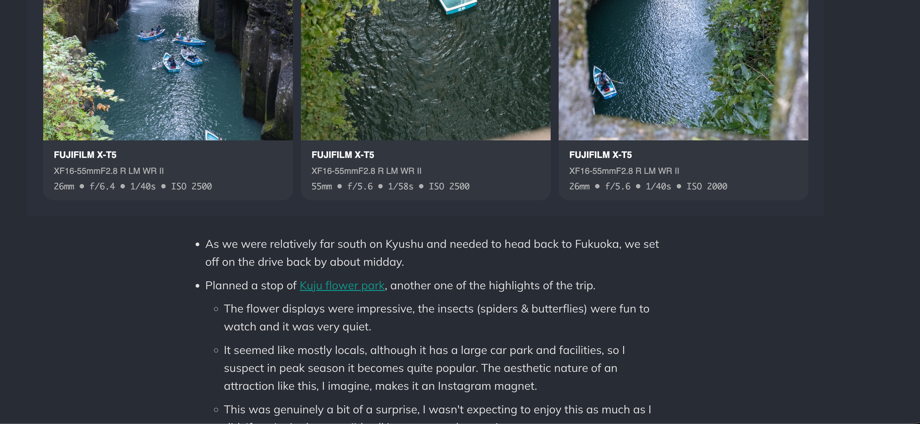Click the XF16-55mm lens label in rightmost card
The width and height of the screenshot is (920, 424).
[624, 171]
